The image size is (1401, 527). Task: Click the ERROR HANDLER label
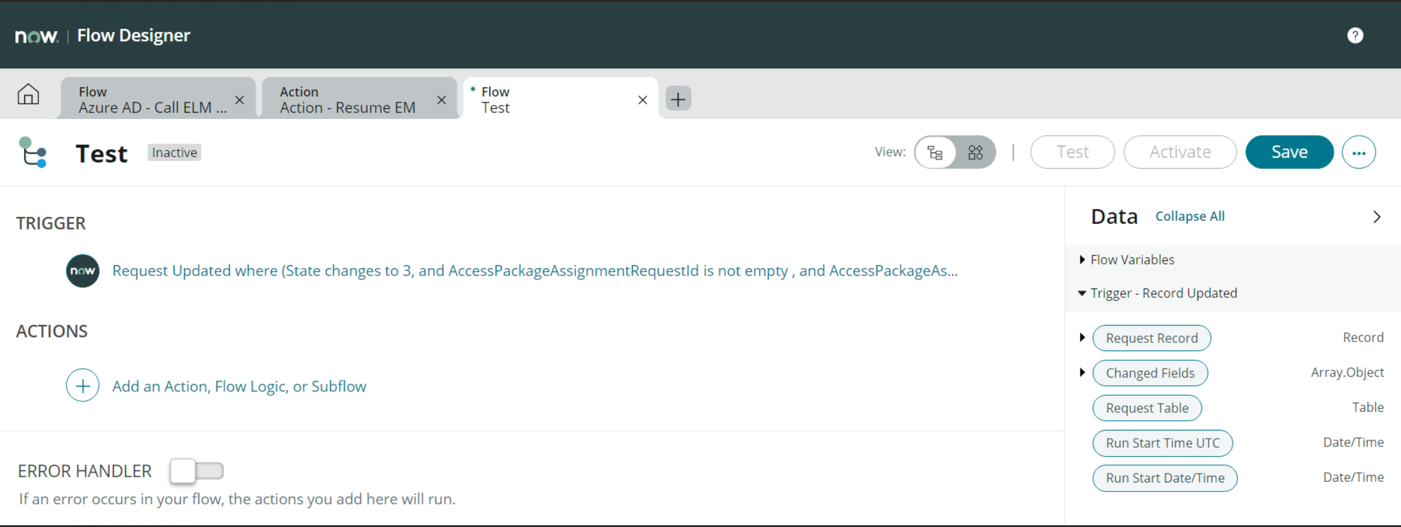click(85, 471)
